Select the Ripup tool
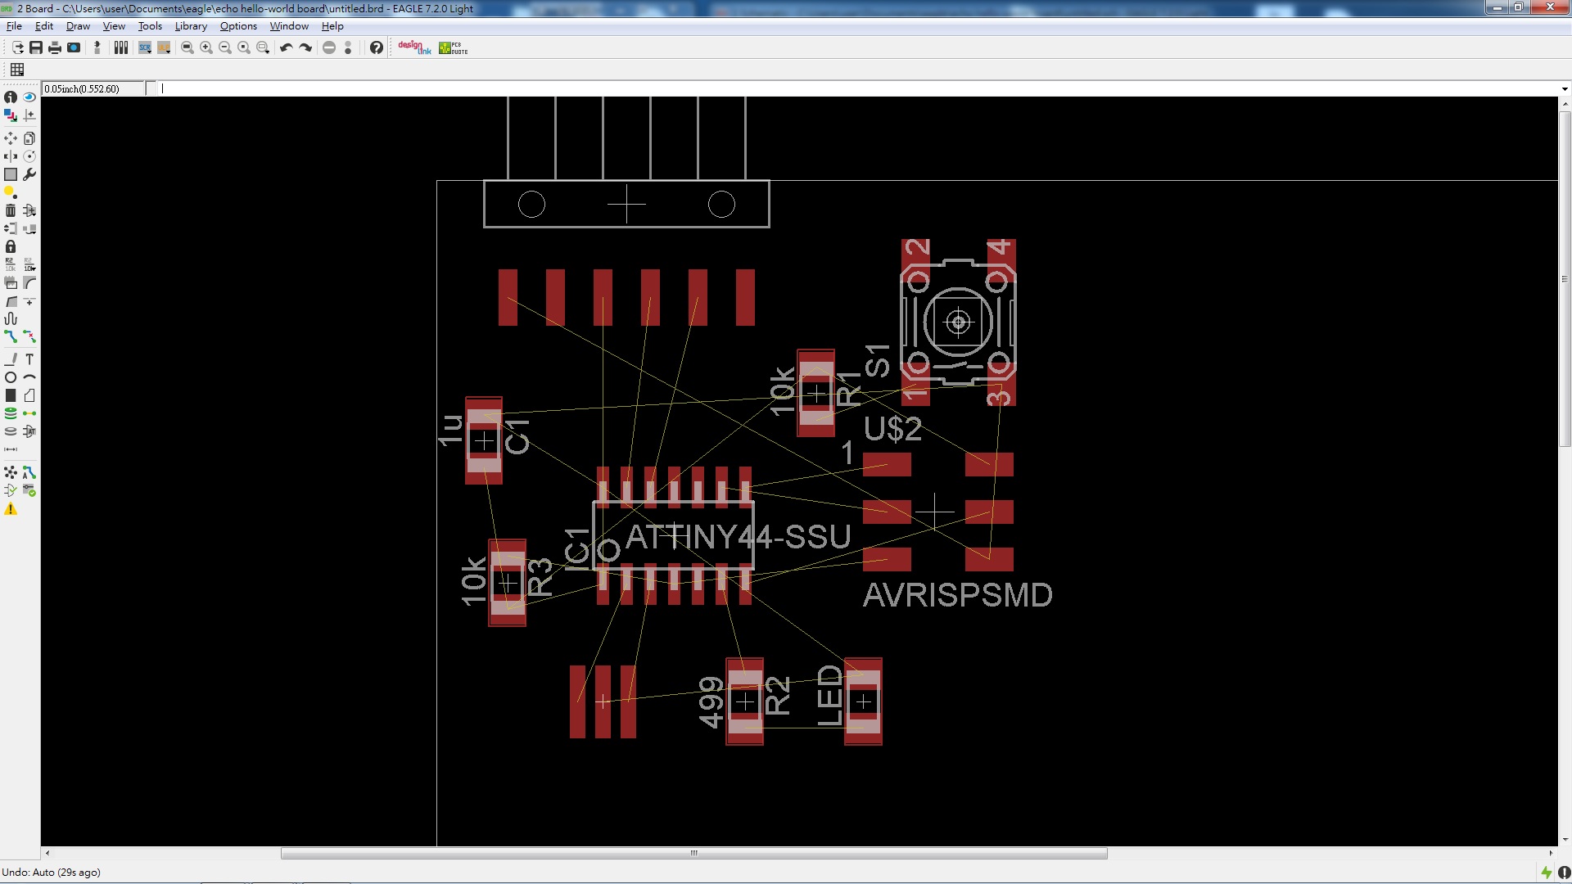Image resolution: width=1572 pixels, height=884 pixels. click(29, 336)
